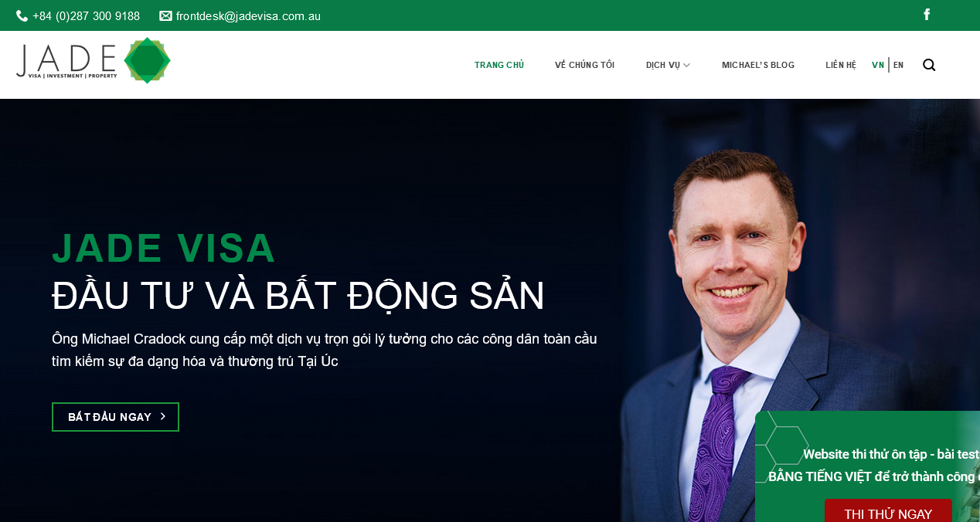This screenshot has width=980, height=522.
Task: Open the search magnifier icon
Action: 929,65
